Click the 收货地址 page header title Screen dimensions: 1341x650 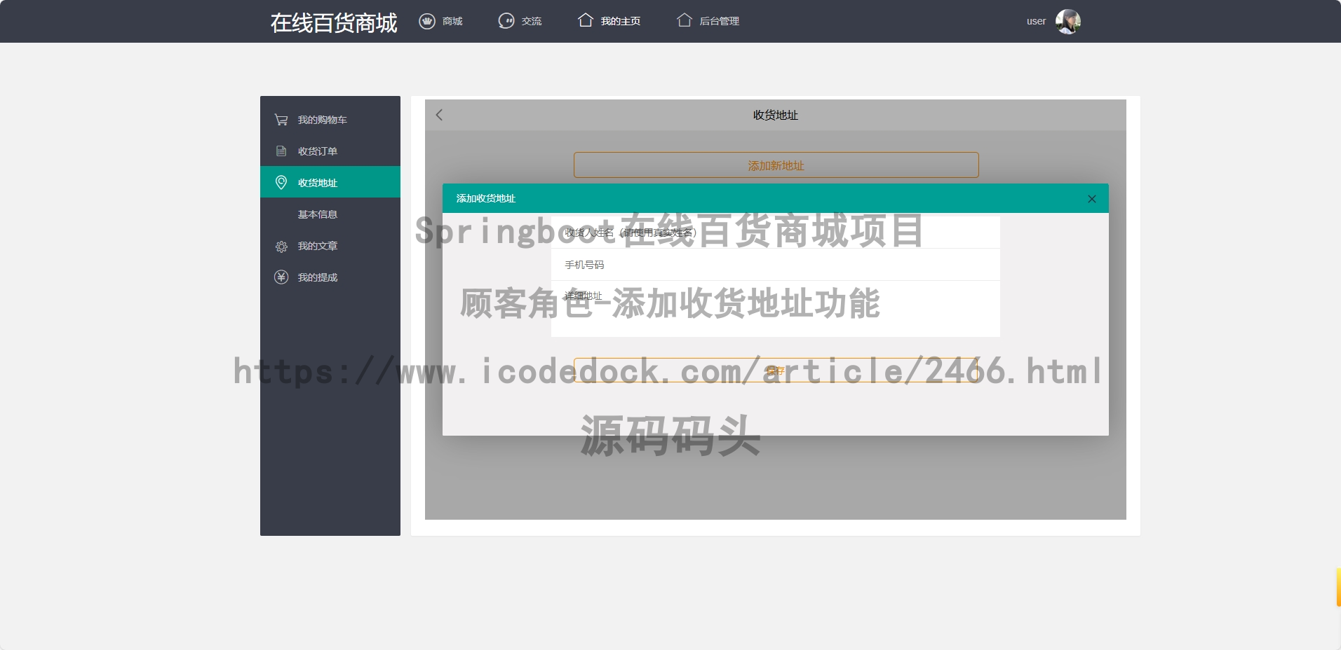(x=776, y=115)
